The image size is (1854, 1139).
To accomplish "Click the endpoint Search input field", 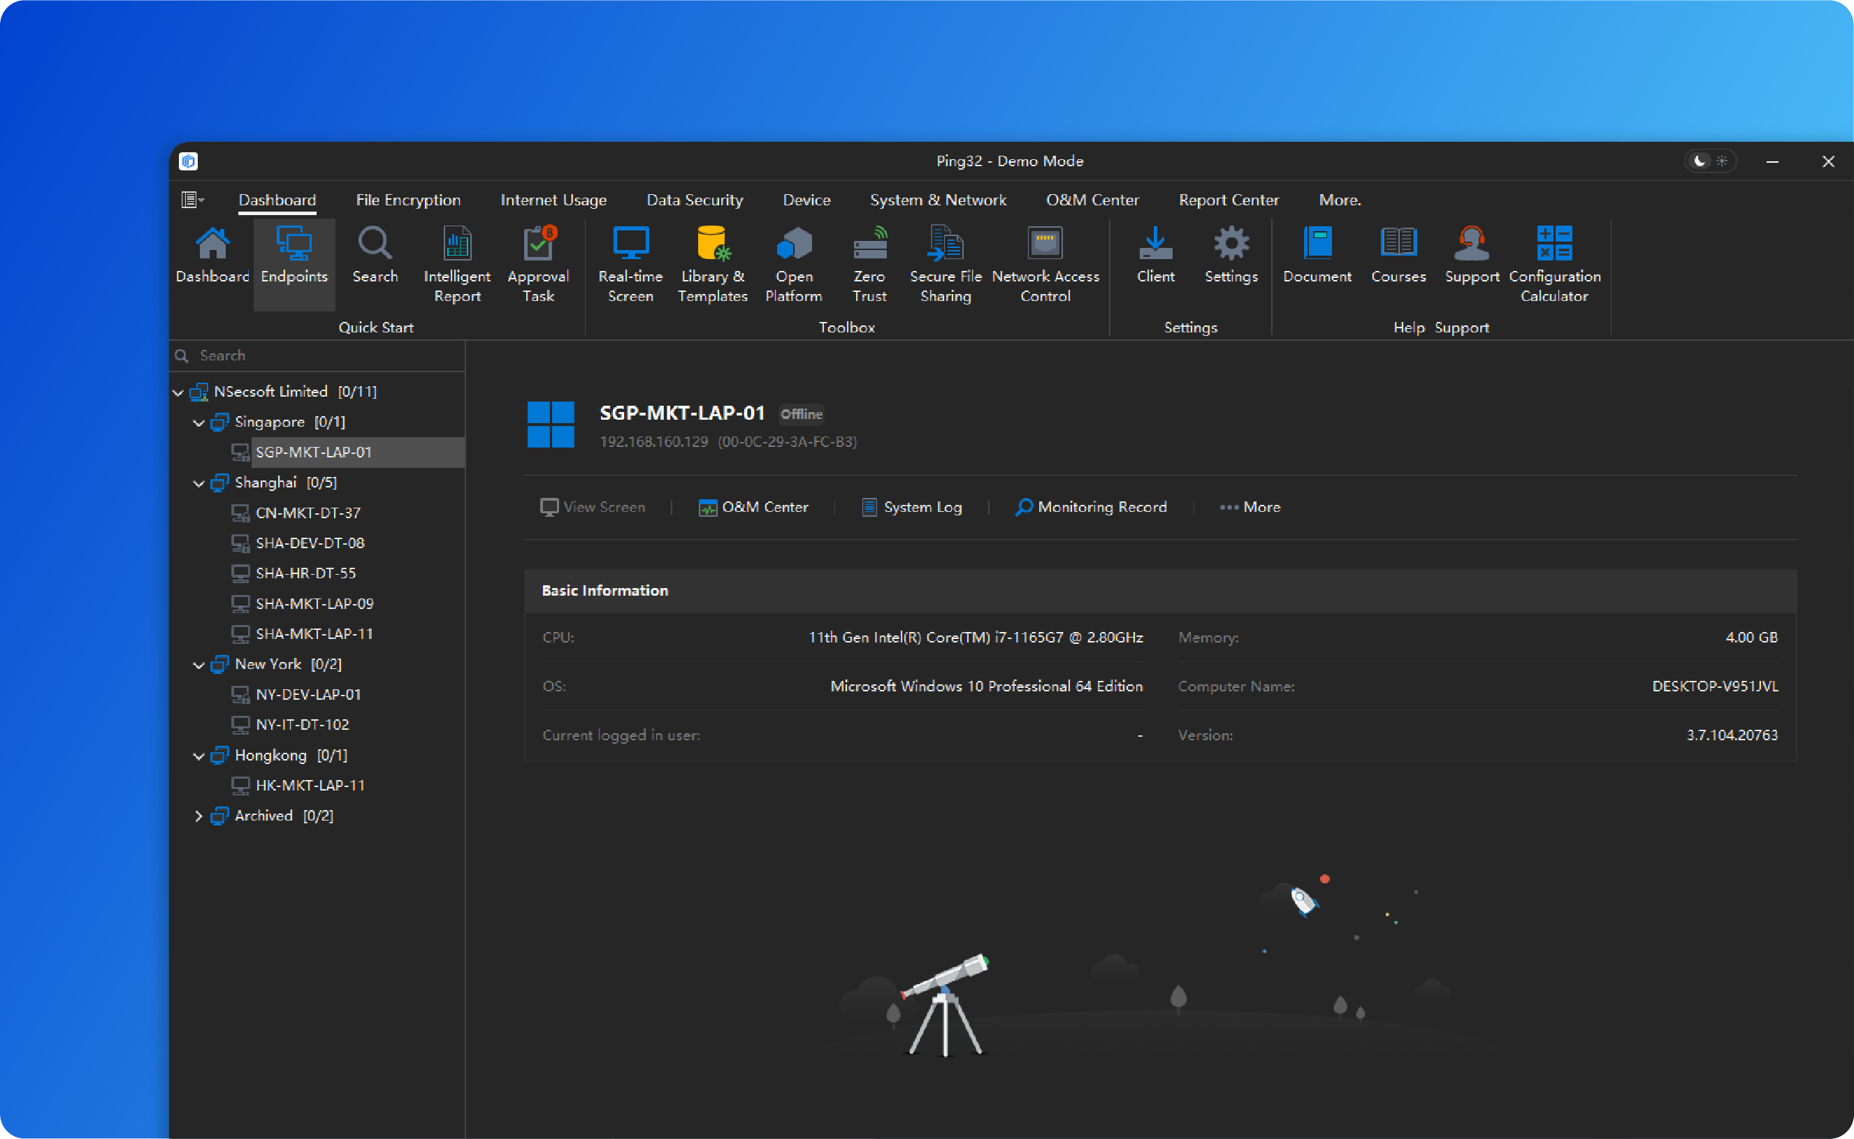I will click(x=324, y=355).
